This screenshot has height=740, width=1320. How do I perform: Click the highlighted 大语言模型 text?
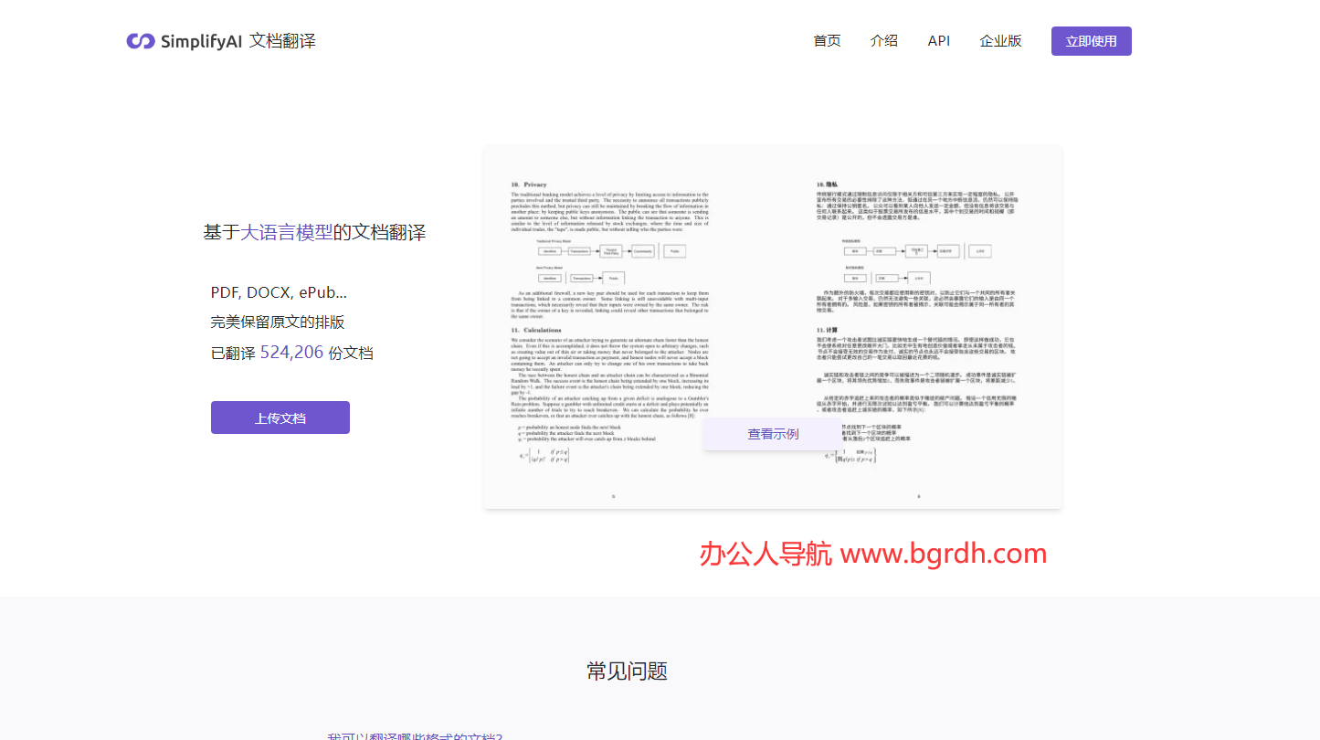pos(286,232)
